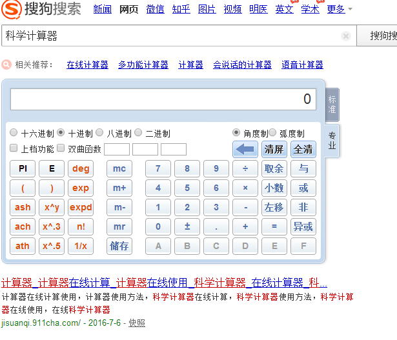This screenshot has width=397, height=340.
Task: Clear the search box with X icon
Action: pos(346,36)
